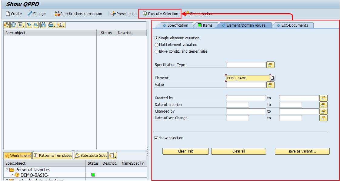
Task: Open the print icon in list toolbar
Action: pos(51,25)
